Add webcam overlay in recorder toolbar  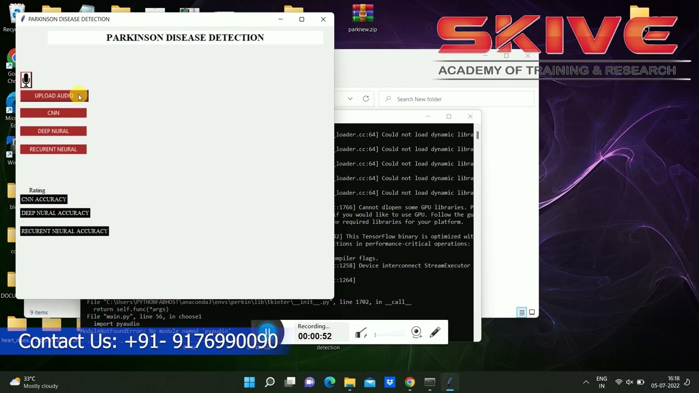[x=417, y=332]
